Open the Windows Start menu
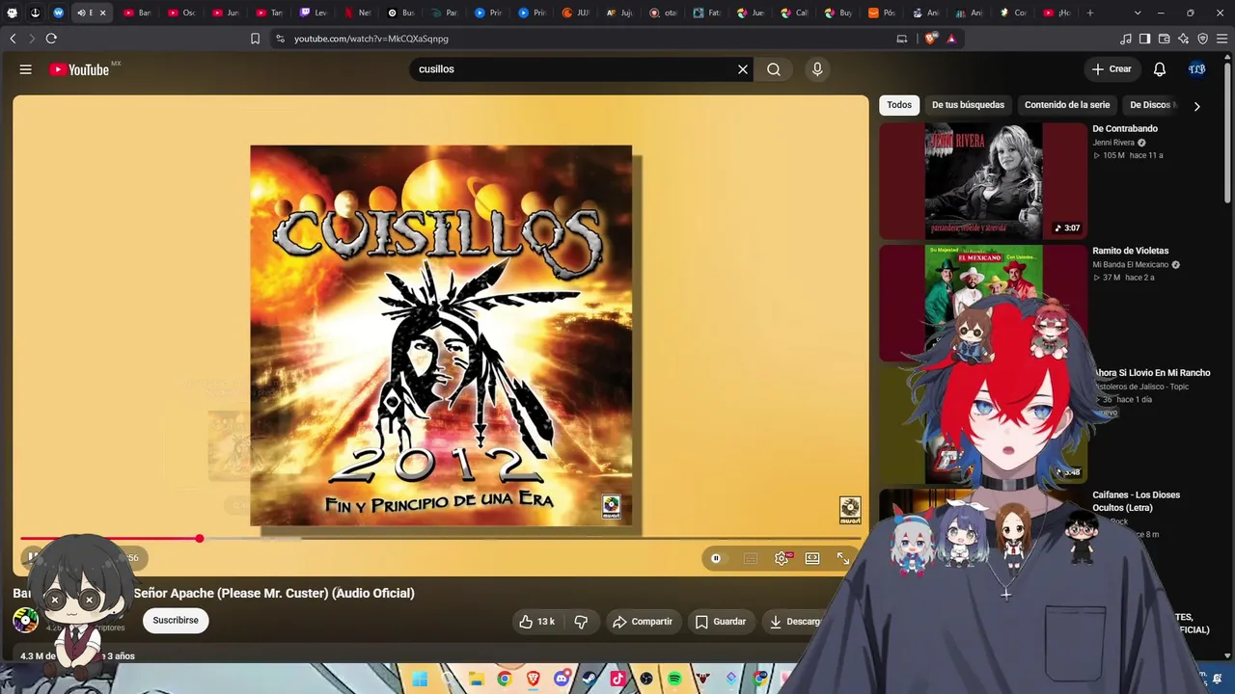The image size is (1235, 694). tap(420, 680)
